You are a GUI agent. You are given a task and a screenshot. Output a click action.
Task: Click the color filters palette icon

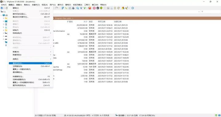pos(123,8)
